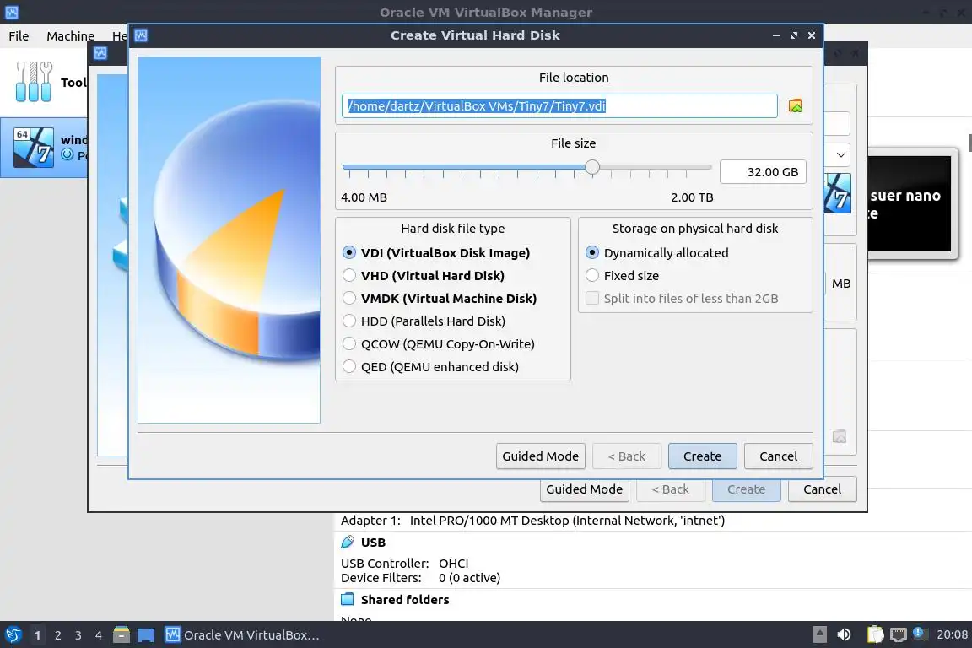This screenshot has height=648, width=972.
Task: Choose Dynamically allocated storage option
Action: click(x=657, y=252)
